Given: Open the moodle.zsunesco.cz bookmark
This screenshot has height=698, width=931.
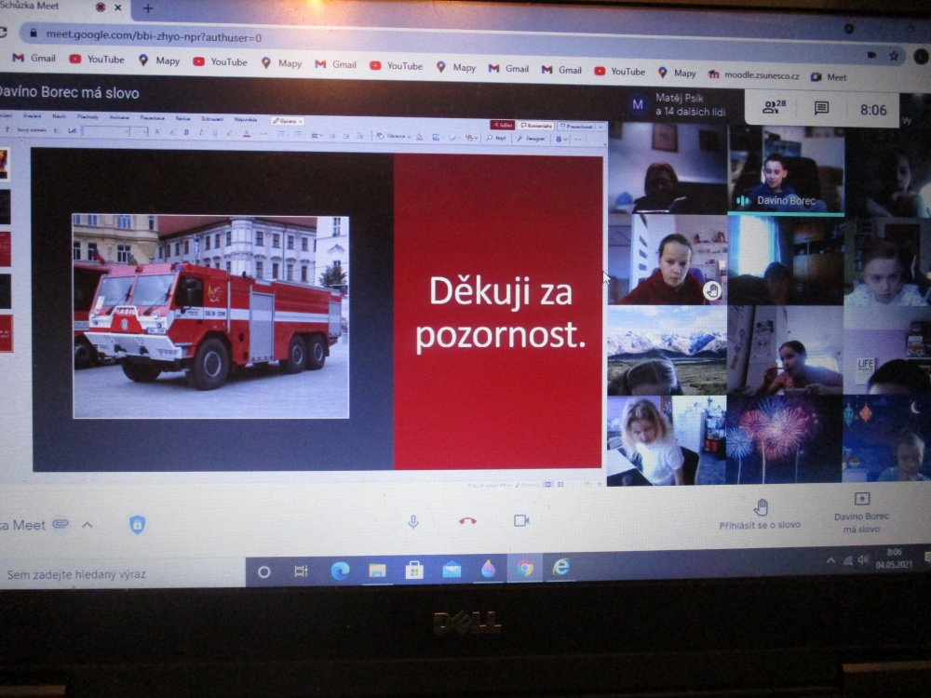Looking at the screenshot, I should click(x=754, y=75).
